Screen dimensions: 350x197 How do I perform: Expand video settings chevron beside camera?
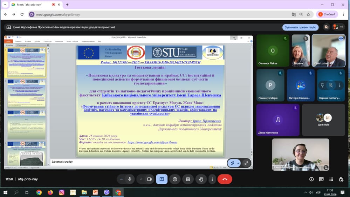(x=141, y=179)
